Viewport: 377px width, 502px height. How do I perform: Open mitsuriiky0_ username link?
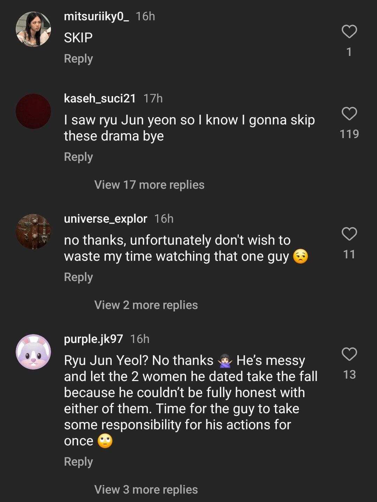[x=96, y=16]
